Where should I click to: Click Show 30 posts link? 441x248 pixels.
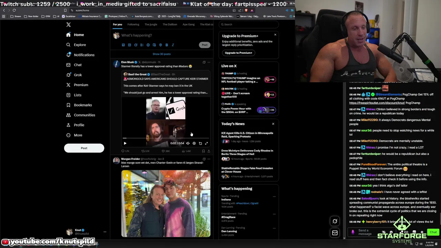(x=162, y=54)
